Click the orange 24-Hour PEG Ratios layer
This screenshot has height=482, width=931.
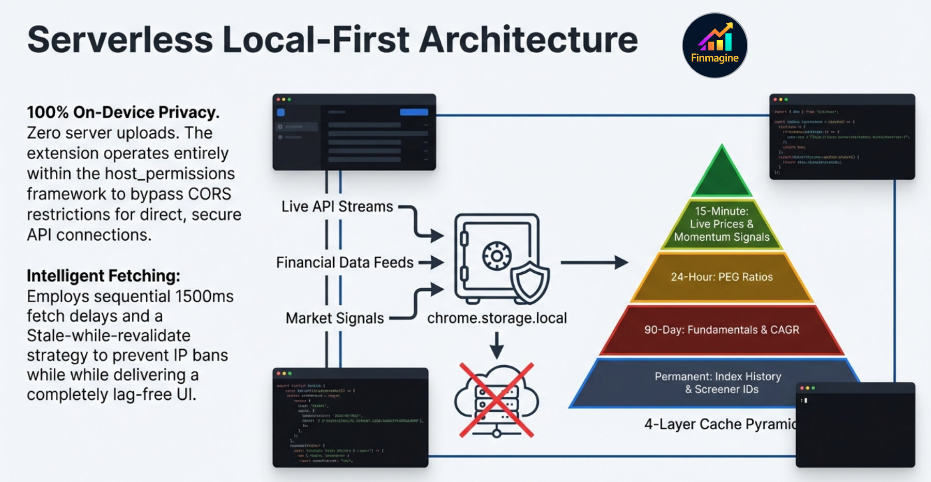pyautogui.click(x=722, y=277)
